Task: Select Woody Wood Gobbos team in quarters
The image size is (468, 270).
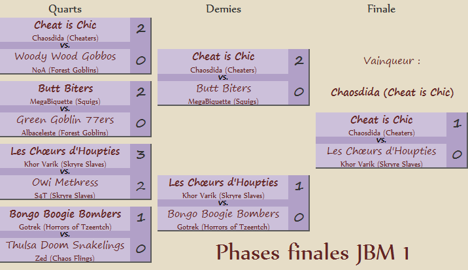Action: [x=65, y=56]
